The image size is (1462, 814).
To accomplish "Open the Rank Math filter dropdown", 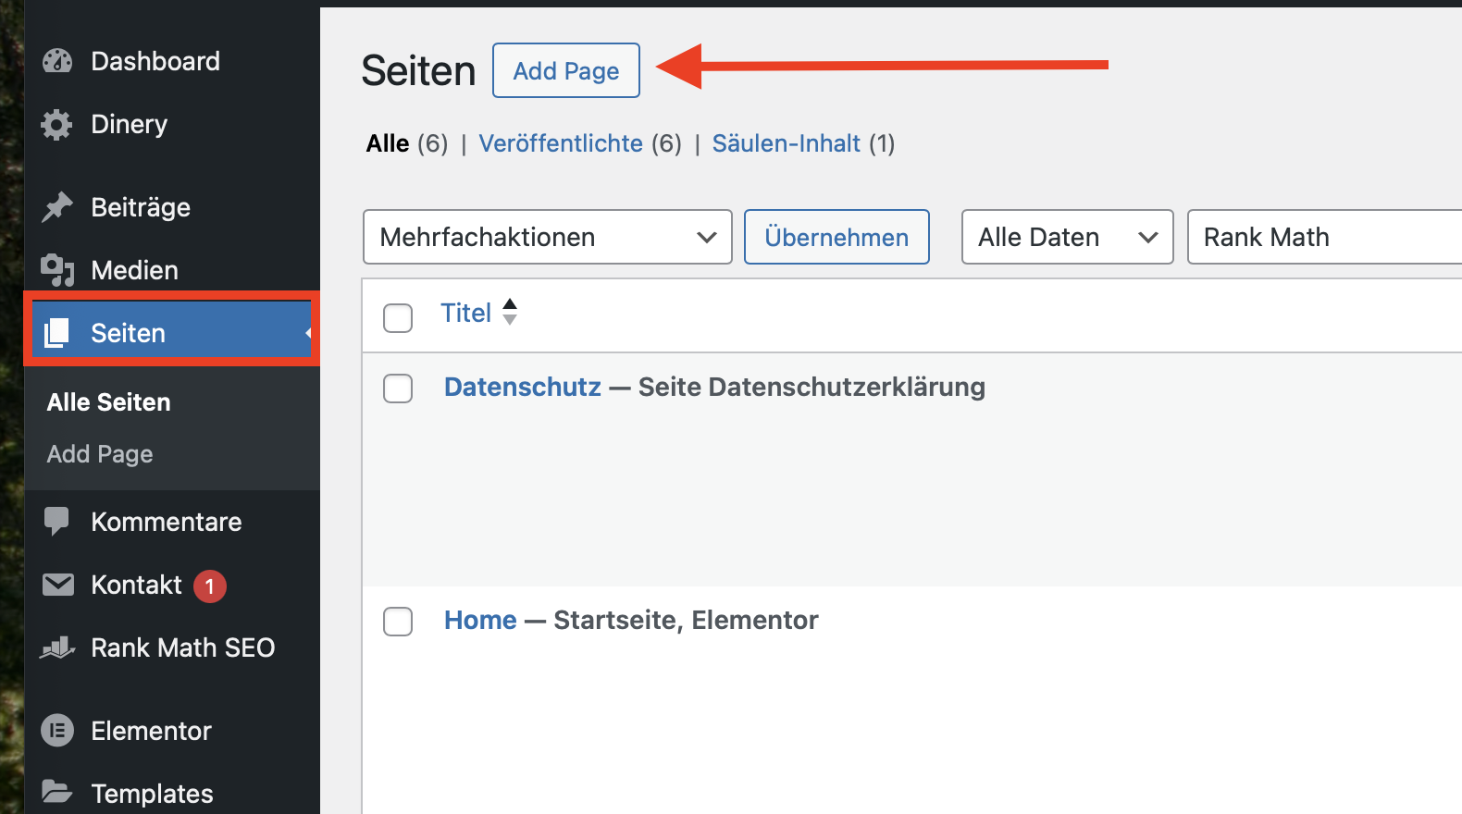I will click(1325, 237).
